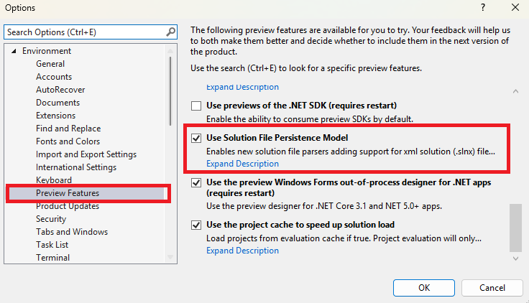Click the right pane scroll down arrow
This screenshot has width=529, height=303.
[515, 258]
